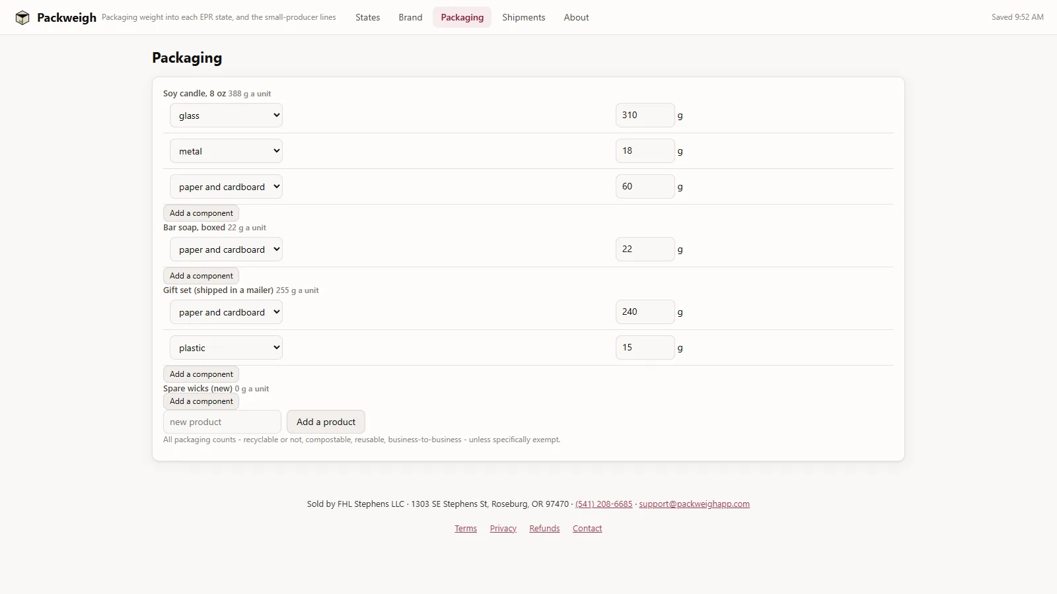
Task: Call the (541) 208-6685 phone link
Action: [604, 504]
